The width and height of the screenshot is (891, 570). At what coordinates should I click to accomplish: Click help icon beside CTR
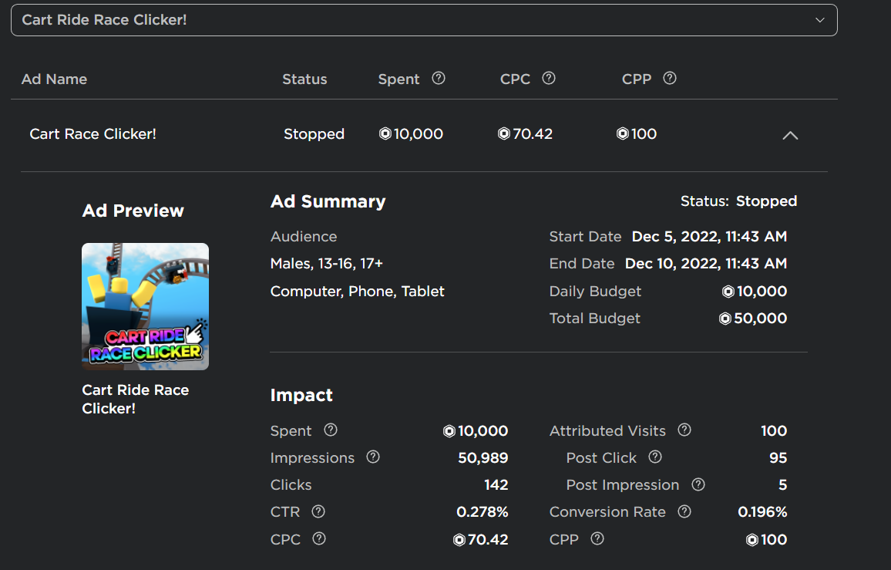(x=318, y=511)
